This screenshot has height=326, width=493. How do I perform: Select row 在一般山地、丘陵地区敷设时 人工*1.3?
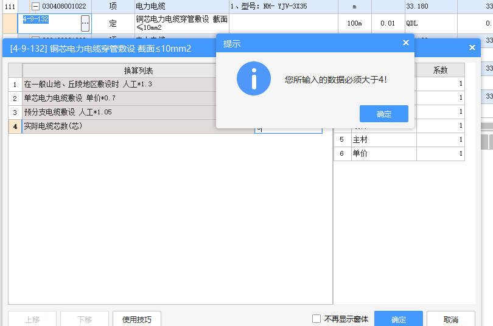click(119, 85)
